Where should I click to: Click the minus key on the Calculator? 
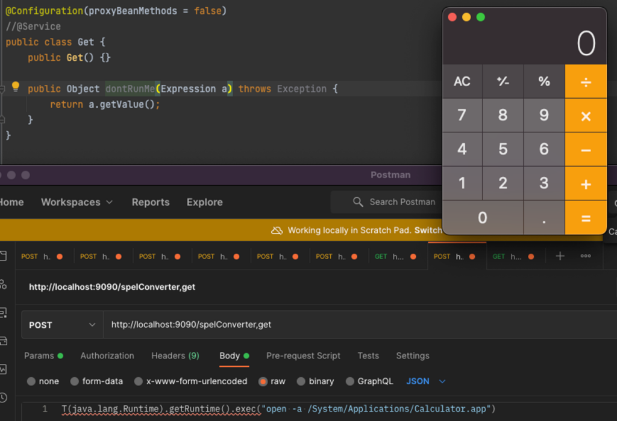click(x=586, y=149)
